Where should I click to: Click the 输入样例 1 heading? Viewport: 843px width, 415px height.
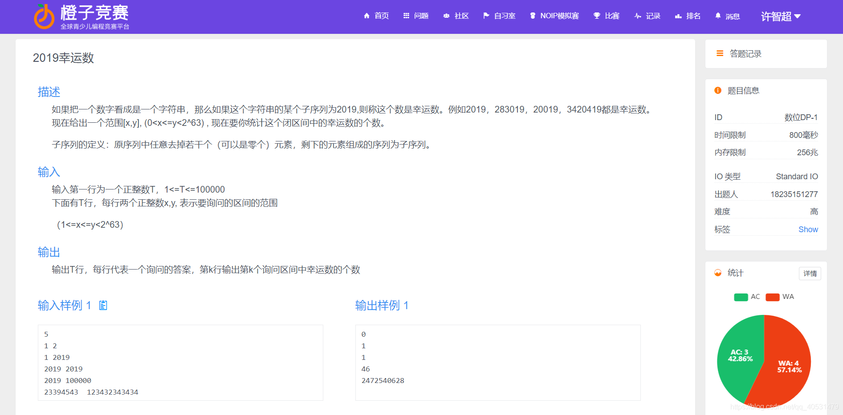[x=65, y=305]
